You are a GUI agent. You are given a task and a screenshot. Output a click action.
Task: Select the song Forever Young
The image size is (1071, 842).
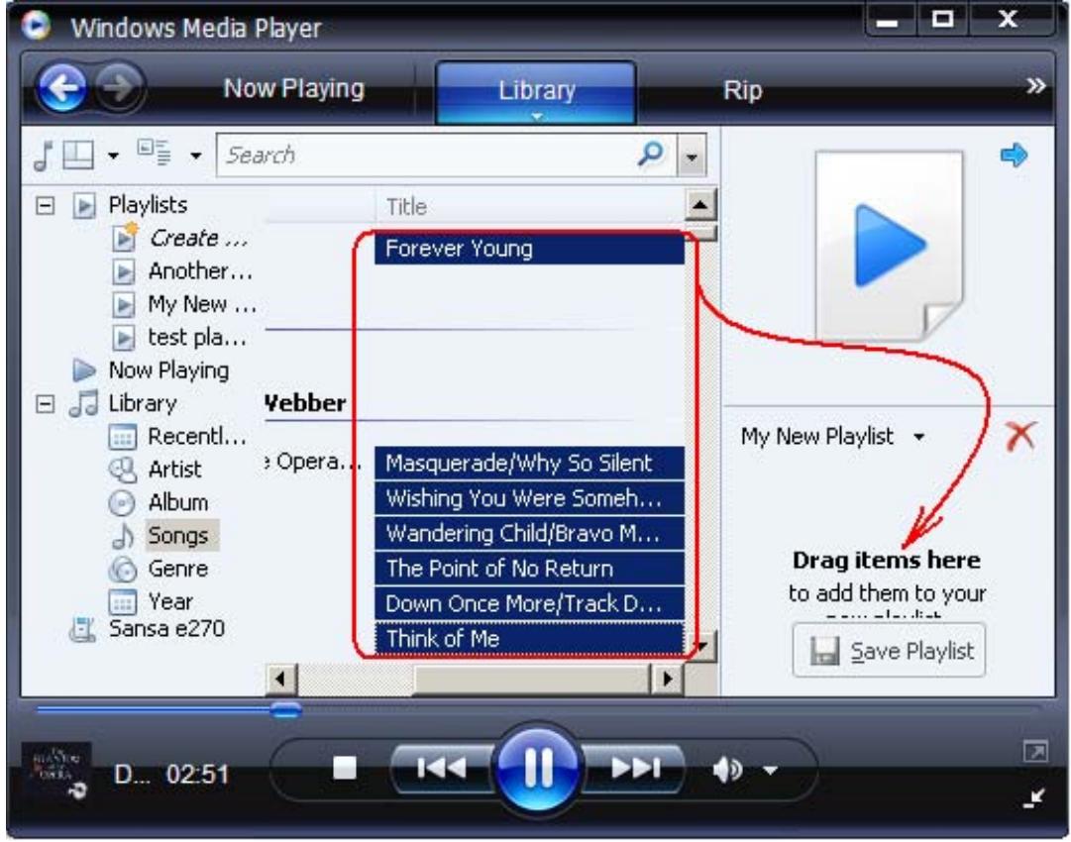529,249
